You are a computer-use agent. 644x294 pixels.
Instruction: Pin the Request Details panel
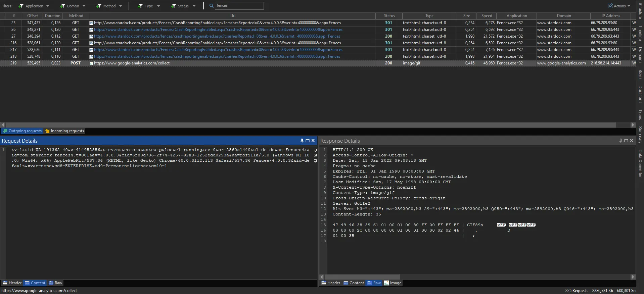tap(302, 141)
